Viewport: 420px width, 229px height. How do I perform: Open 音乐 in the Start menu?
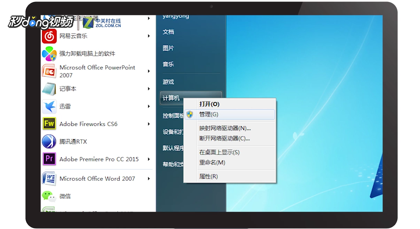point(168,64)
